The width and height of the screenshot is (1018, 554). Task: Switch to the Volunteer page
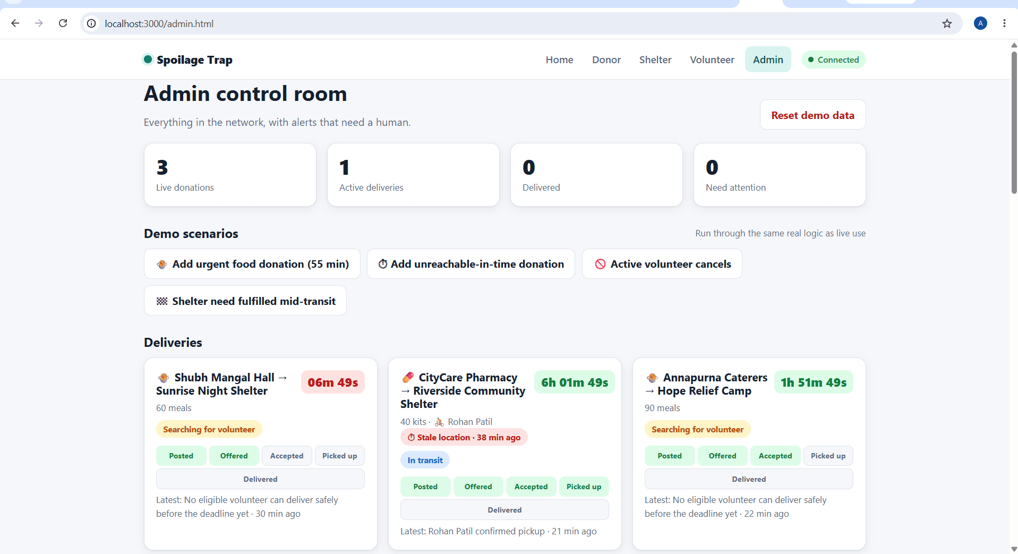pos(712,59)
